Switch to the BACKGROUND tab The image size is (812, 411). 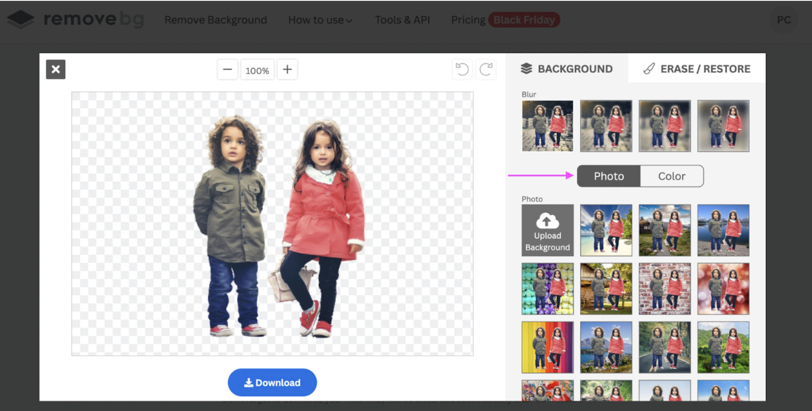point(567,69)
